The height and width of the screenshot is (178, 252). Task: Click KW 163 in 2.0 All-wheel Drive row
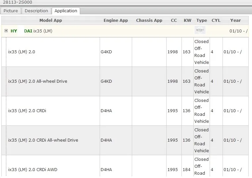186,81
